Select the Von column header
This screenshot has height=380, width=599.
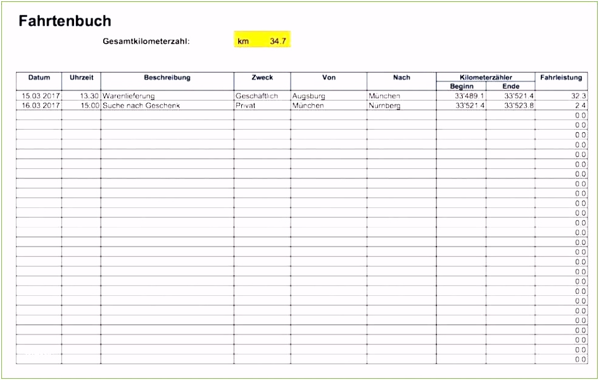pyautogui.click(x=329, y=82)
